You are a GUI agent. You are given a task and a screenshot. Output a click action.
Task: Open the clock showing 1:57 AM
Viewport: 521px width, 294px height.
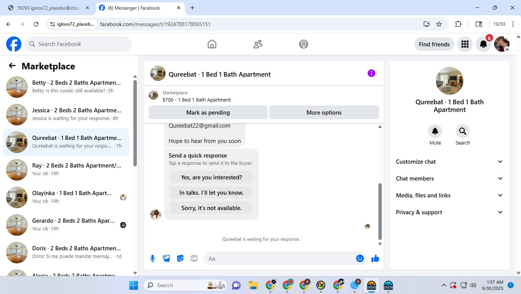coord(492,285)
